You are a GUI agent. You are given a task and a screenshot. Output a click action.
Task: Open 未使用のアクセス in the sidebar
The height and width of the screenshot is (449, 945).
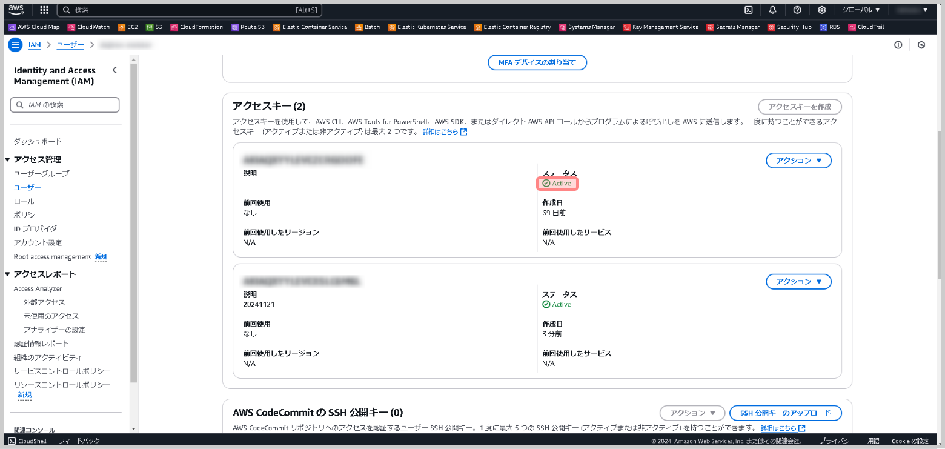coord(51,316)
